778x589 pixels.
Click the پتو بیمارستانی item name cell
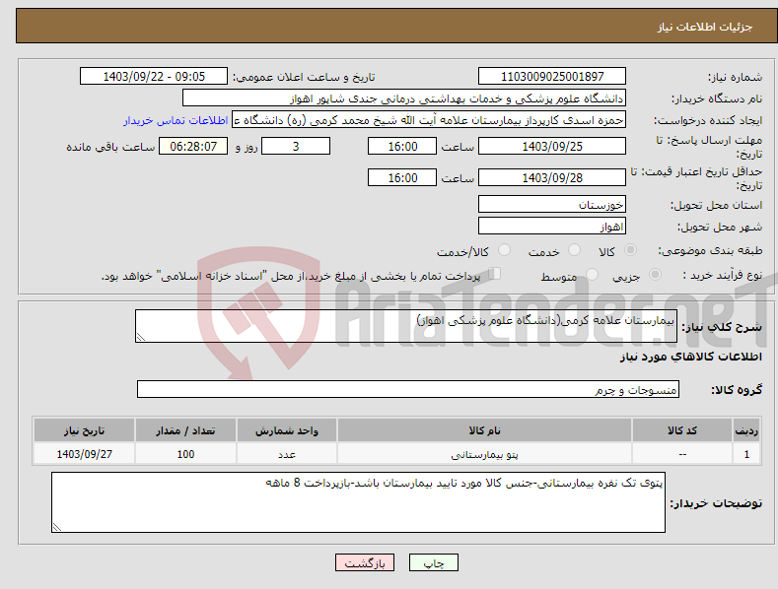point(484,454)
